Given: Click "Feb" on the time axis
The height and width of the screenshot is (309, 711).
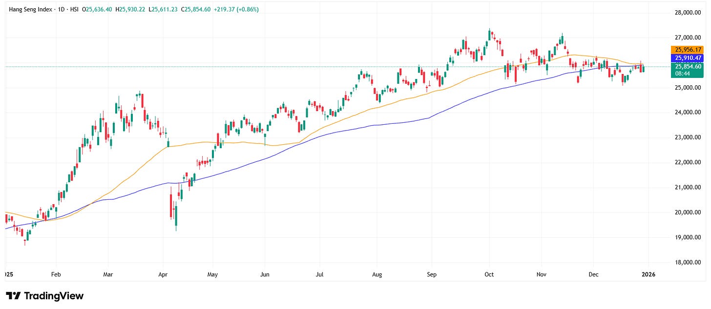Looking at the screenshot, I should point(56,274).
